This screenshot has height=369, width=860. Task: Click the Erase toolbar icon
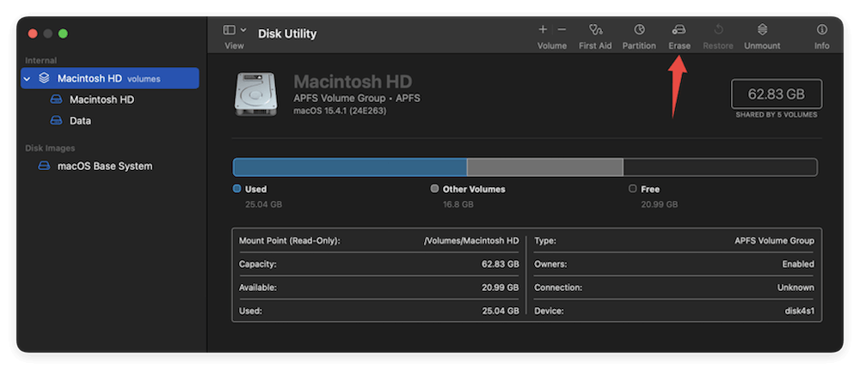click(679, 29)
